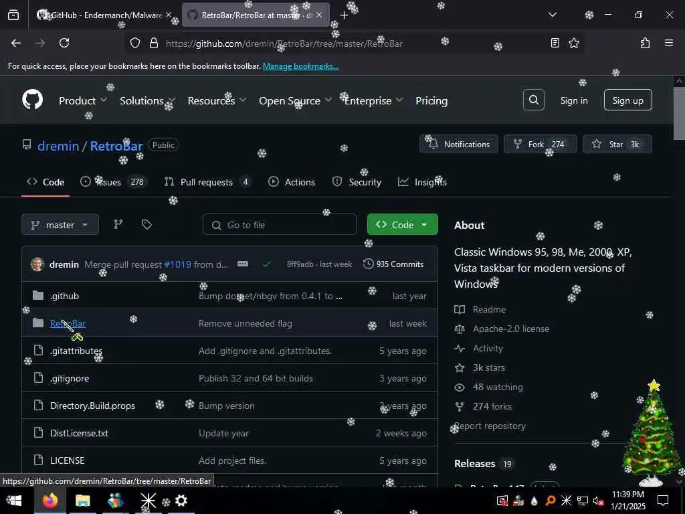Screen dimensions: 685x514
Task: Open the .gitattributes file
Action: tap(76, 351)
